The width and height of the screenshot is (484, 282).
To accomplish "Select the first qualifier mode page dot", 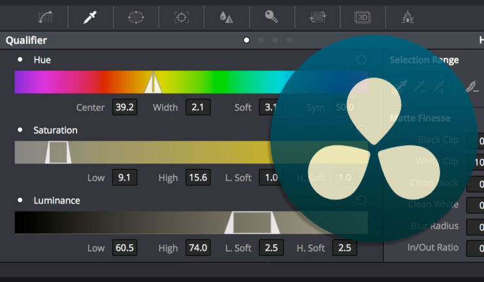I will 247,40.
